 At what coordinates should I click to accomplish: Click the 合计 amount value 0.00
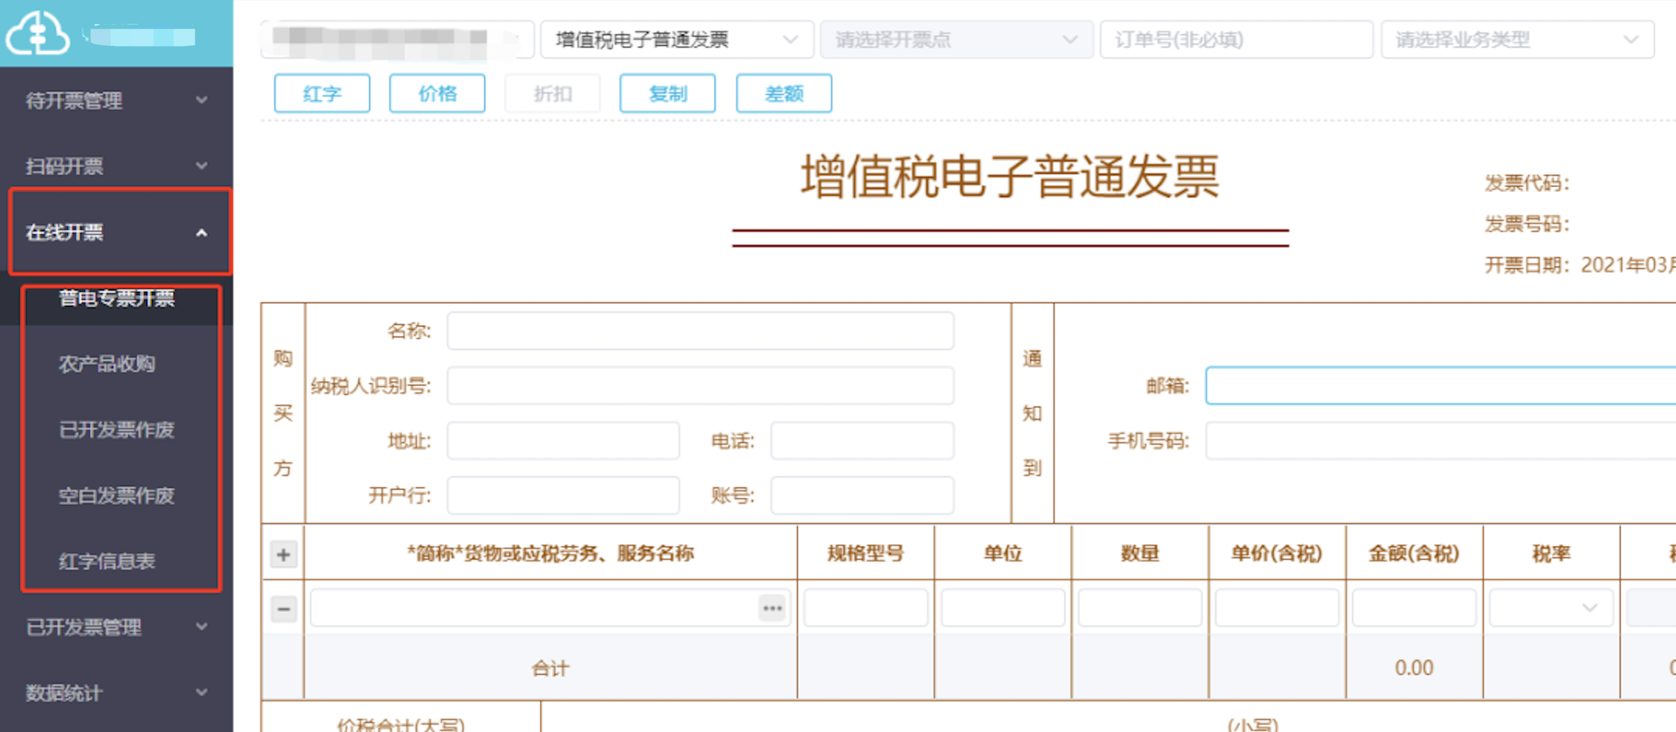pyautogui.click(x=1414, y=668)
